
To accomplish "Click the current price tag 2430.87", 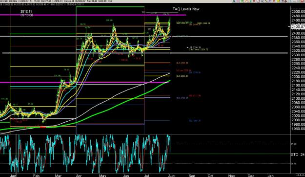I will click(298, 26).
